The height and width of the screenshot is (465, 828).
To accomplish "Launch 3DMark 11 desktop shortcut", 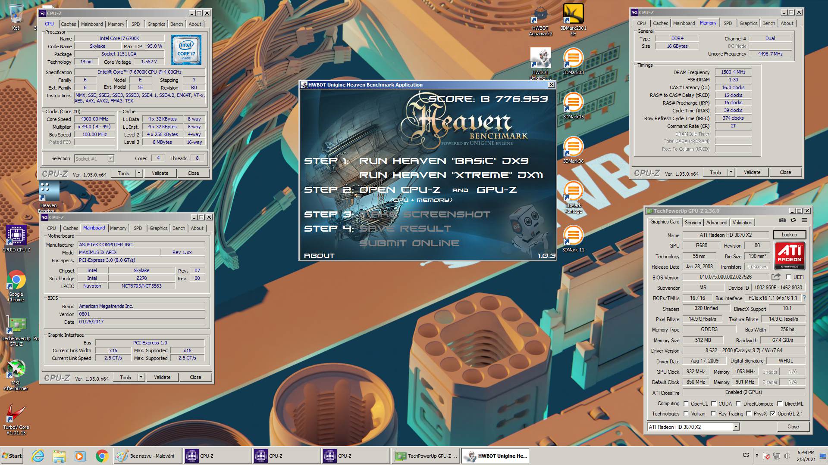I will (x=573, y=239).
